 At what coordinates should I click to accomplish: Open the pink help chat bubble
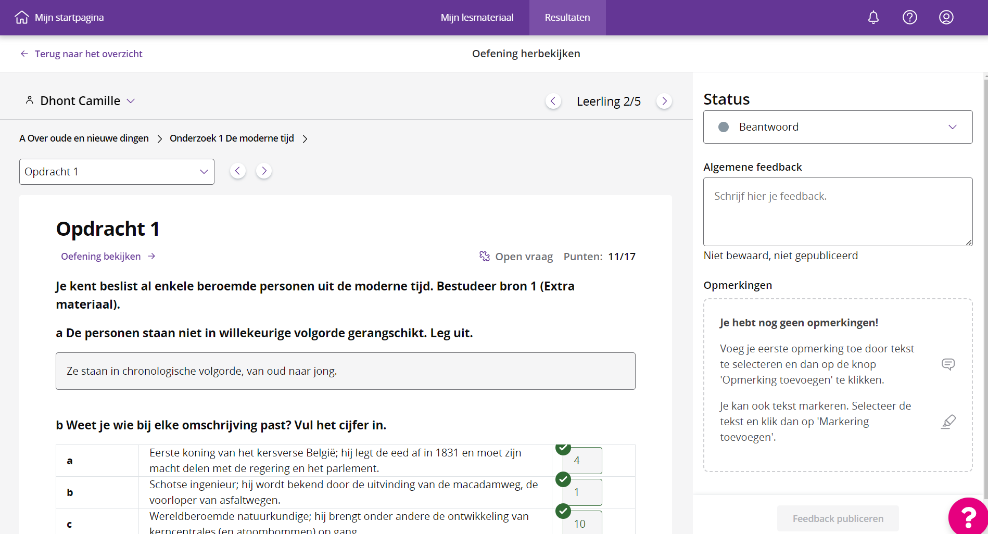pos(968,516)
